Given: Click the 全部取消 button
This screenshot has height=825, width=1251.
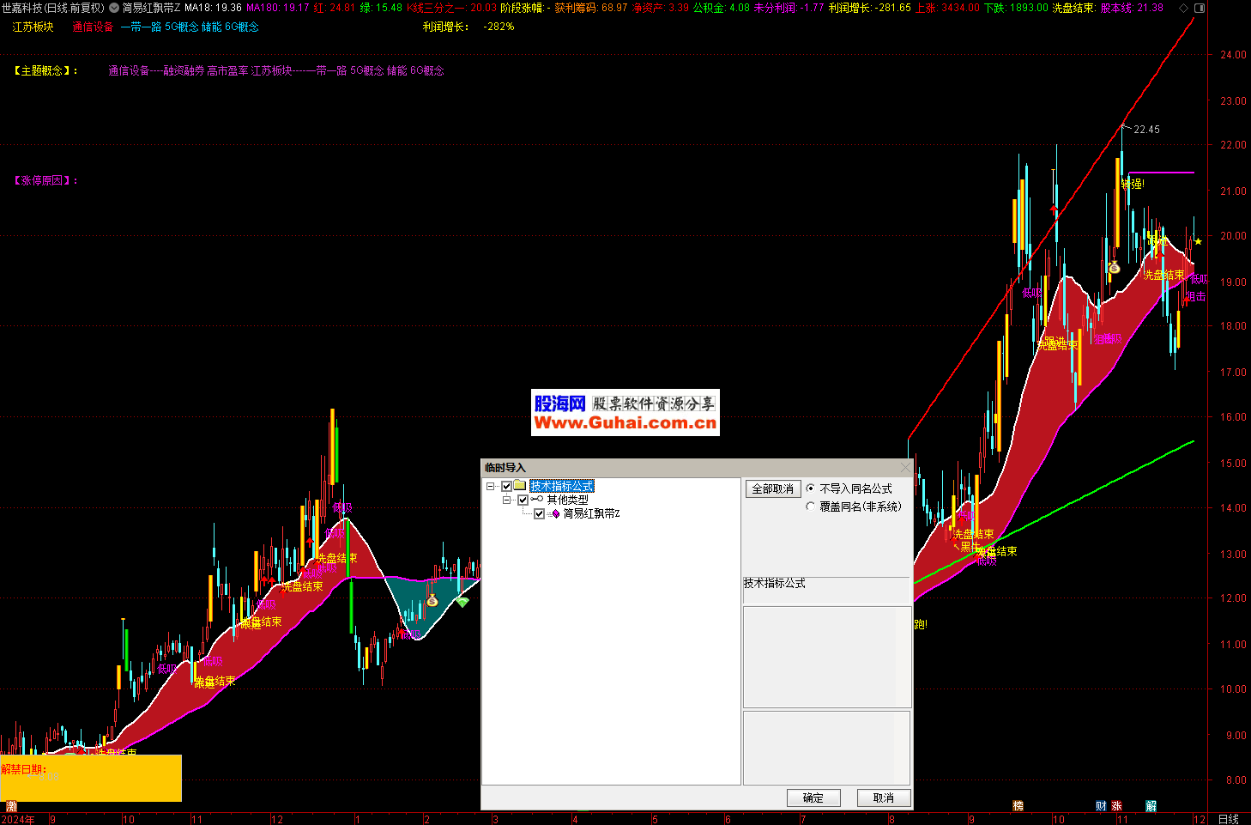Looking at the screenshot, I should (x=772, y=488).
